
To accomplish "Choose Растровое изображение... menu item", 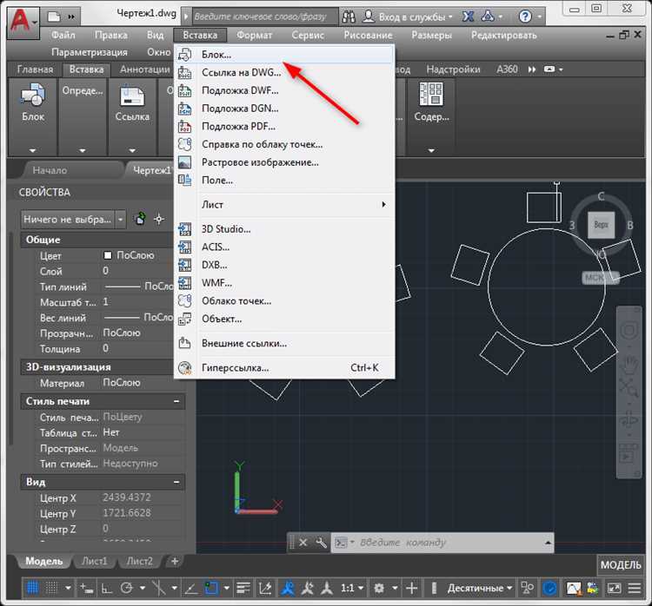I will pos(284,162).
